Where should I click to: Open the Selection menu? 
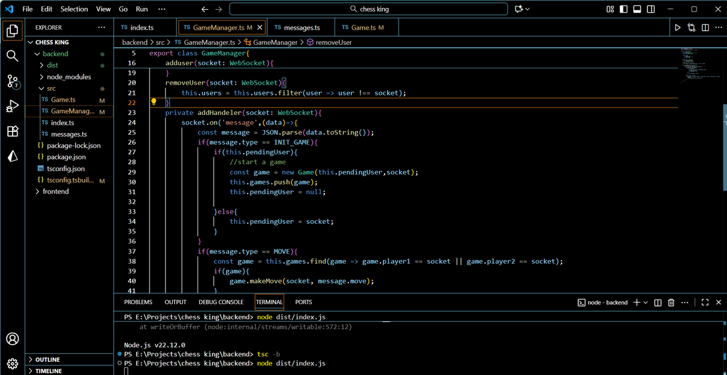tap(74, 9)
